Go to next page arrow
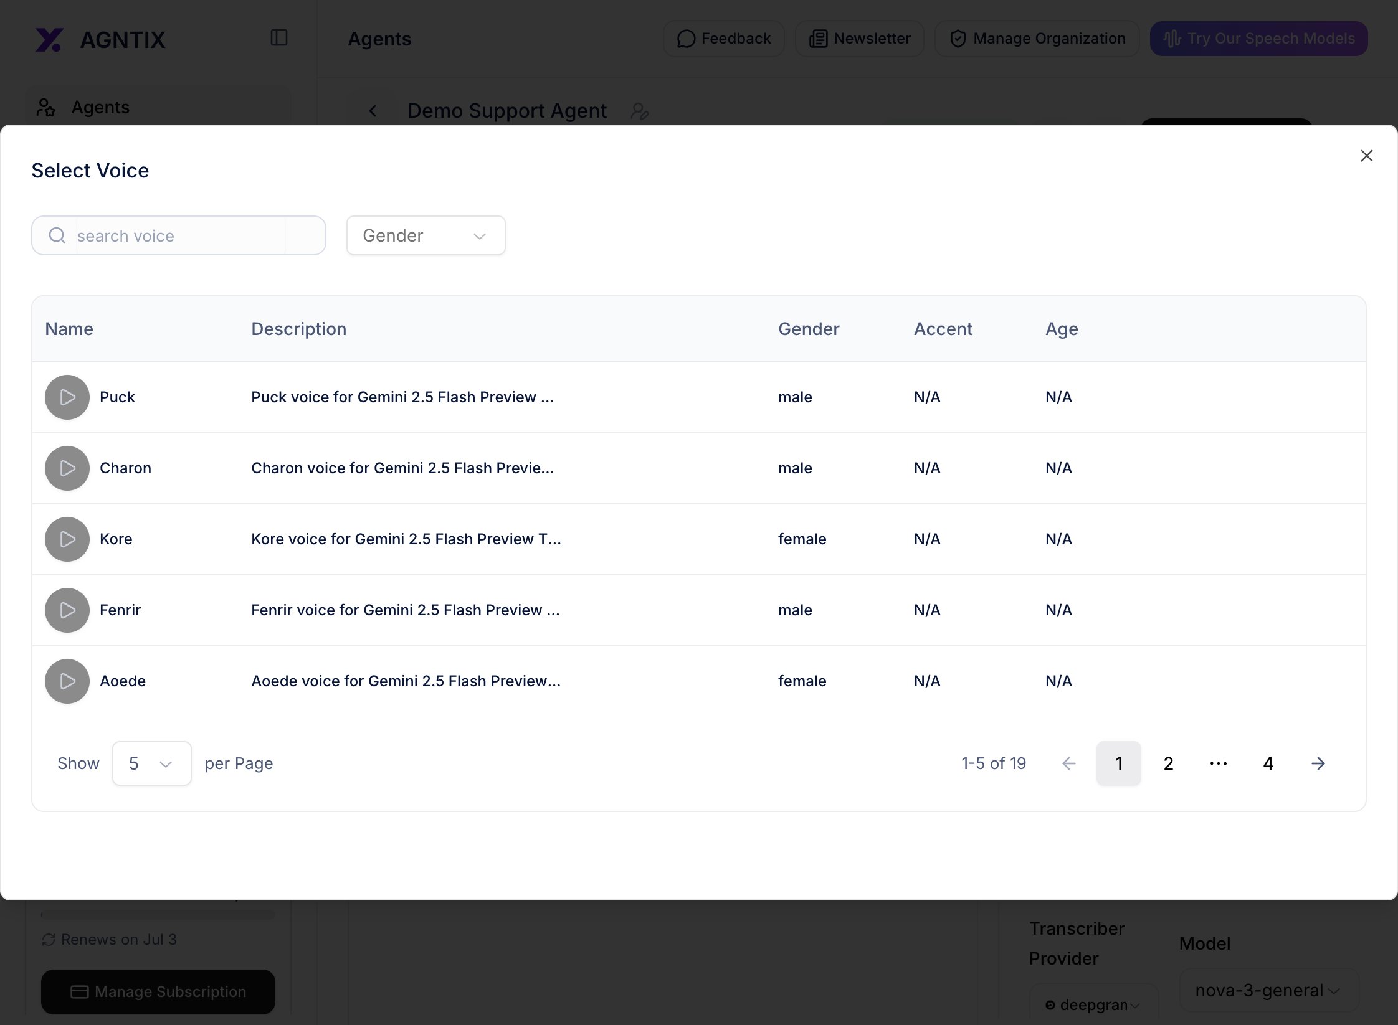The height and width of the screenshot is (1025, 1398). point(1318,763)
